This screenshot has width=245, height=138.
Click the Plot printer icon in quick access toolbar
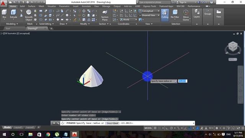tap(28, 2)
